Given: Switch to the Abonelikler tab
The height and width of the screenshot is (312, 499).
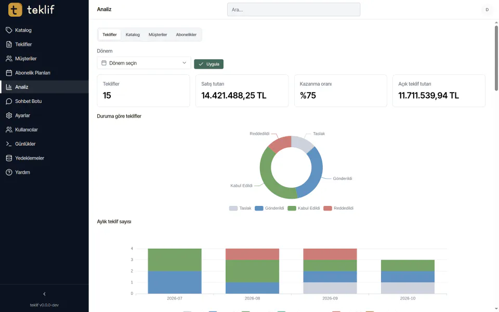Looking at the screenshot, I should point(186,35).
